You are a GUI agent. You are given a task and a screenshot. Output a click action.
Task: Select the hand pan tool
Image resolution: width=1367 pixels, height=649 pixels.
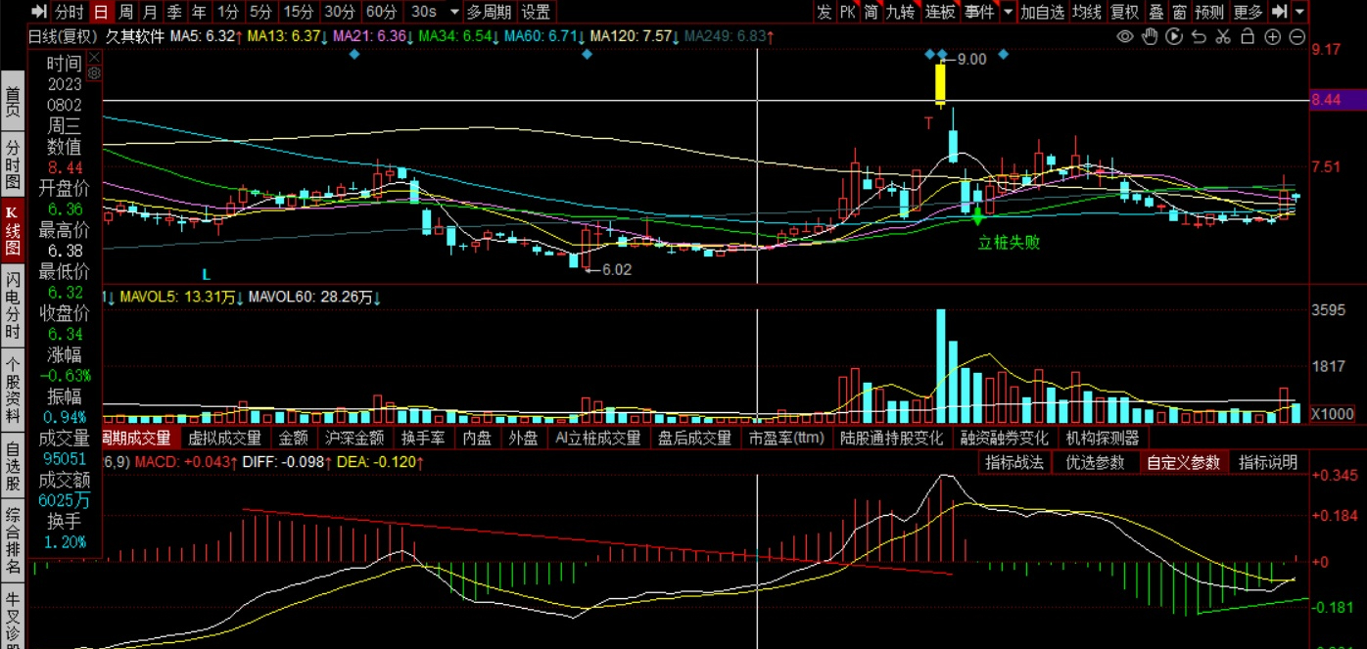tap(1150, 36)
